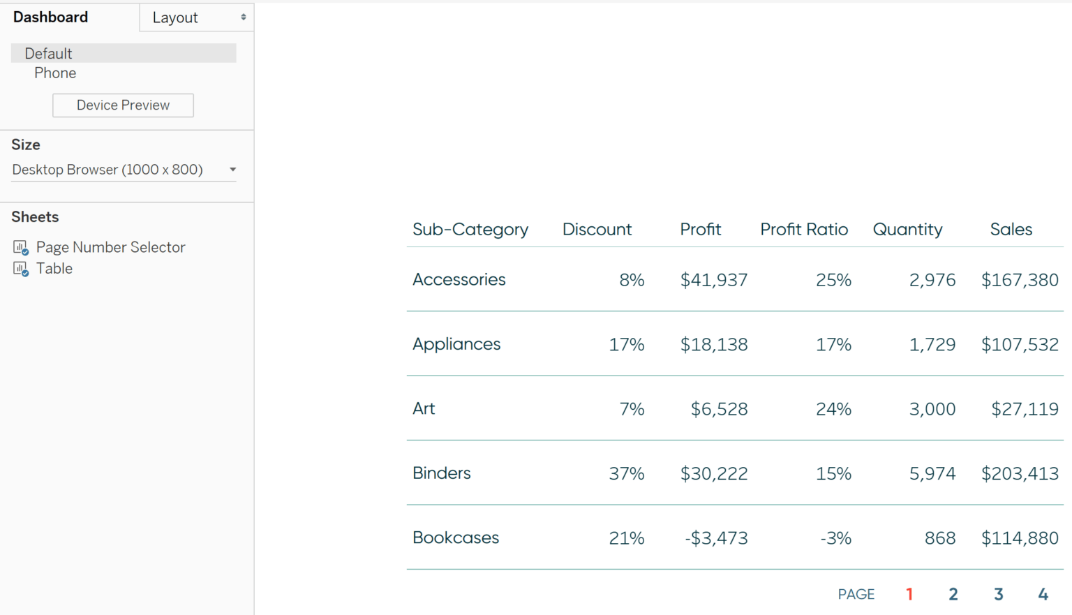The height and width of the screenshot is (615, 1072).
Task: Jump to page 4 in the pagination
Action: pyautogui.click(x=1043, y=593)
